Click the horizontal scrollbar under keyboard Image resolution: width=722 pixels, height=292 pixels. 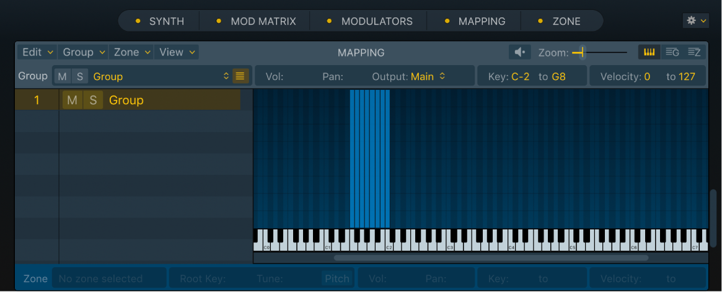point(491,257)
